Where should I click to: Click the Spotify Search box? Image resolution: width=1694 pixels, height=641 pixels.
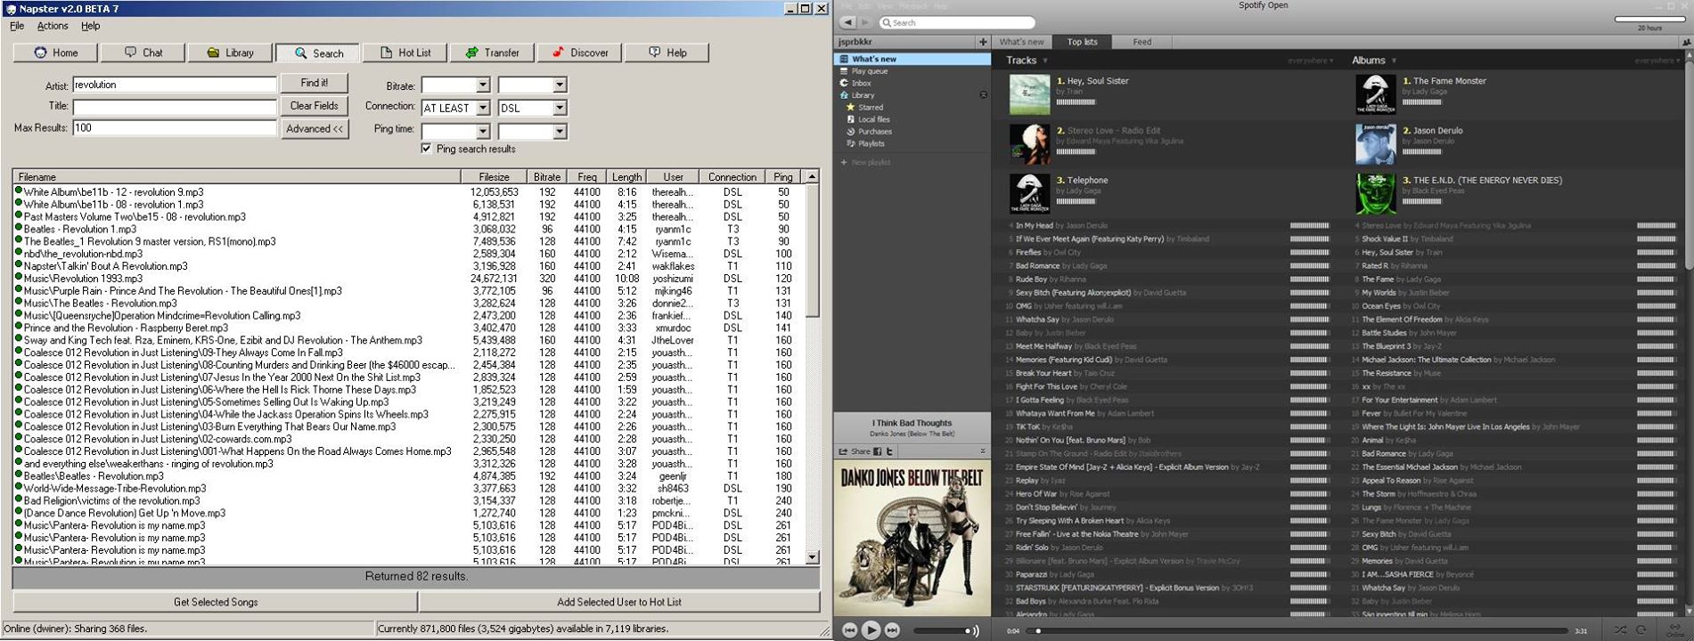(957, 22)
